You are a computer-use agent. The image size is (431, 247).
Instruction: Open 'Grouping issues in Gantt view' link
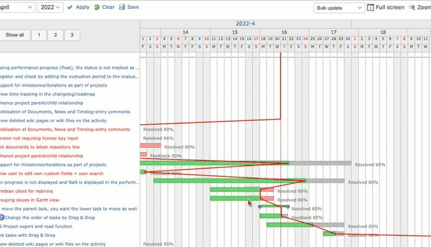[x=29, y=200]
